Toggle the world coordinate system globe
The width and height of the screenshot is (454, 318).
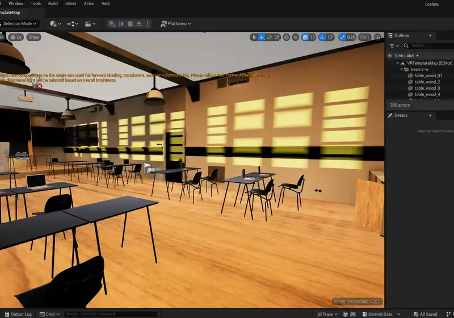[287, 37]
